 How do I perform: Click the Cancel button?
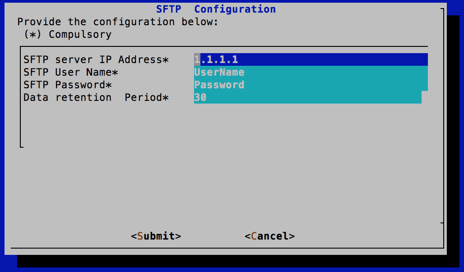tap(270, 236)
